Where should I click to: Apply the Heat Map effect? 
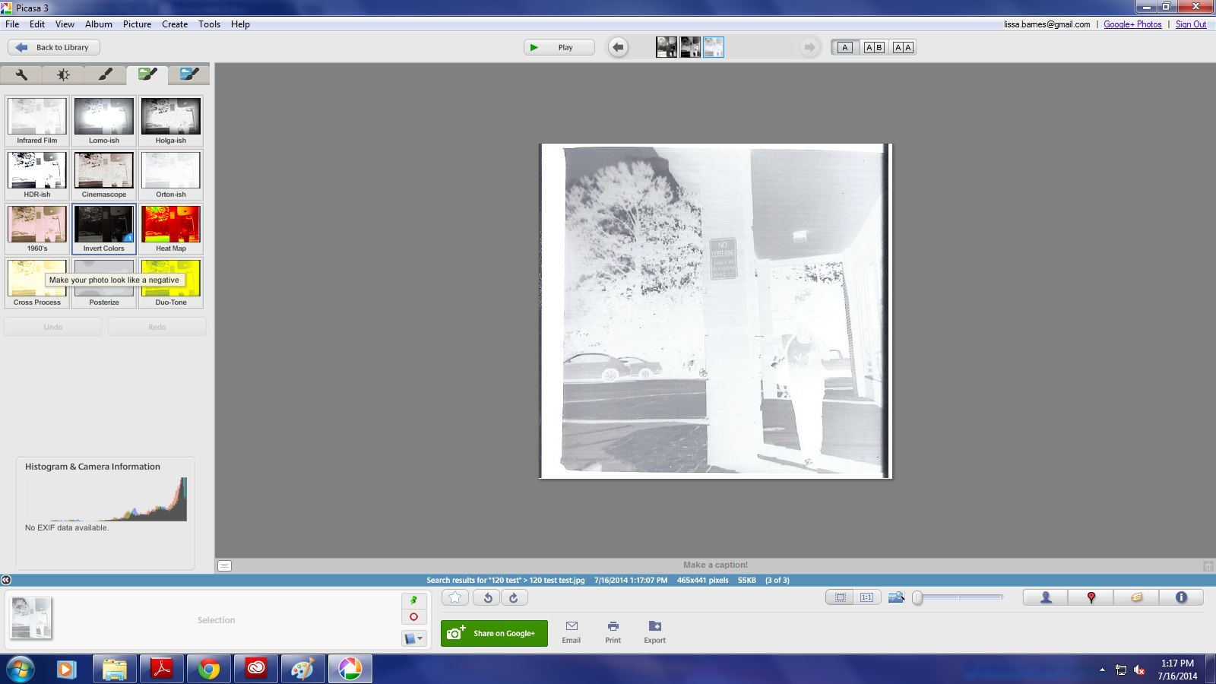(x=171, y=228)
